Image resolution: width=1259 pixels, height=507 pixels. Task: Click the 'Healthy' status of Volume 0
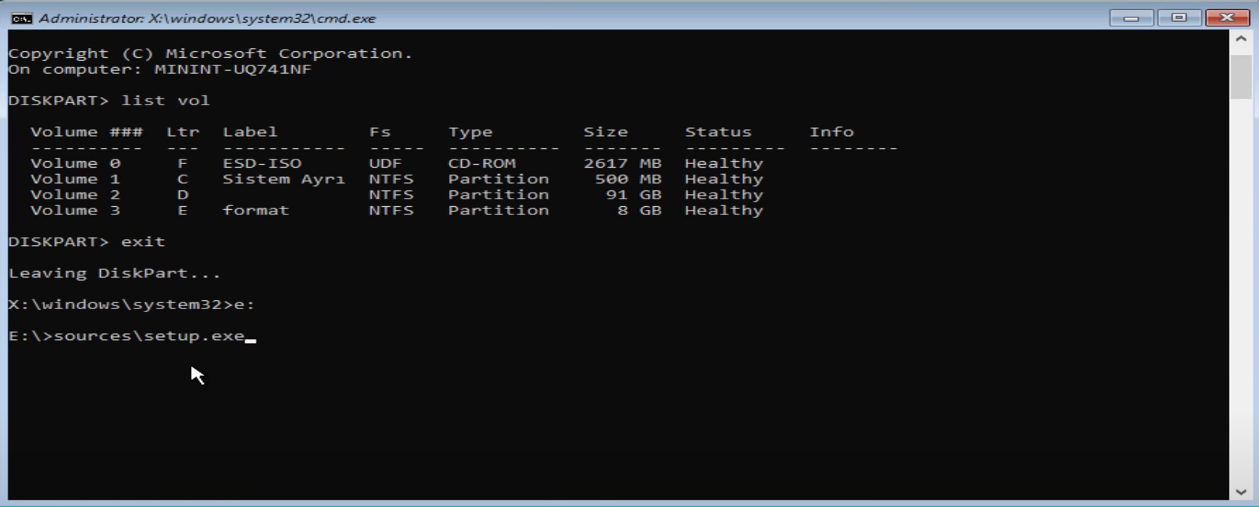[x=724, y=163]
